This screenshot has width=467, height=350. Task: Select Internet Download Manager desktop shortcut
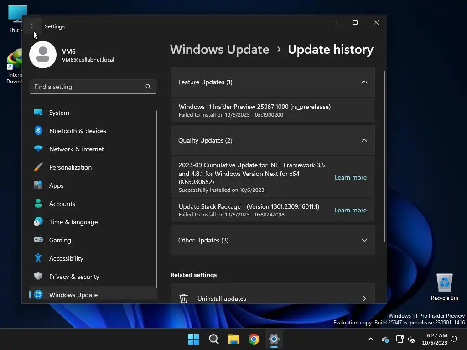click(14, 67)
